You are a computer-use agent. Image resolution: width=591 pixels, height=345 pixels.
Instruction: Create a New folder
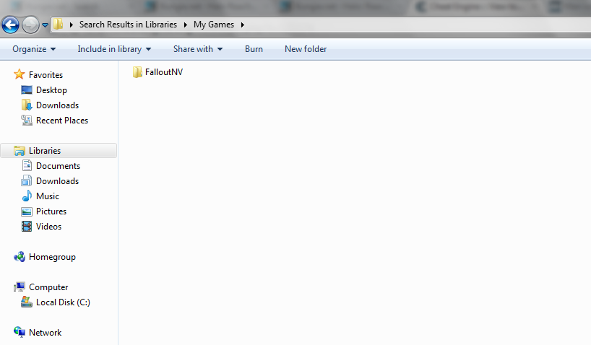pos(306,49)
